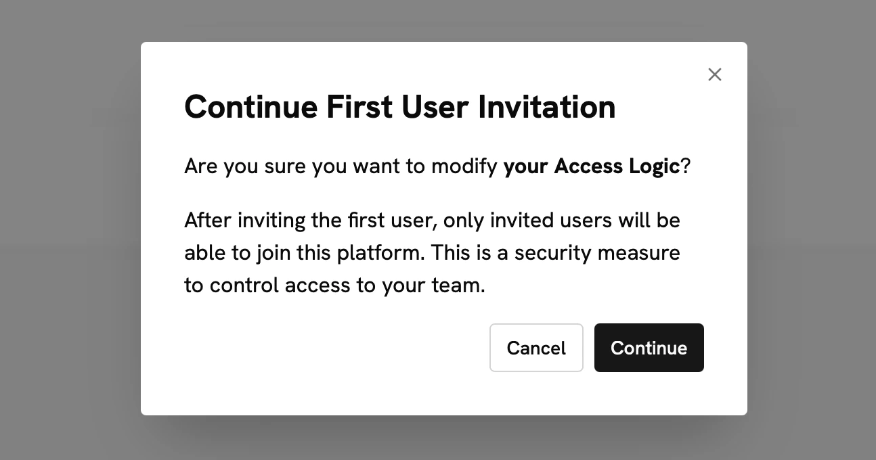The image size is (876, 460).
Task: Click the grayed background below the modal
Action: tap(438, 443)
